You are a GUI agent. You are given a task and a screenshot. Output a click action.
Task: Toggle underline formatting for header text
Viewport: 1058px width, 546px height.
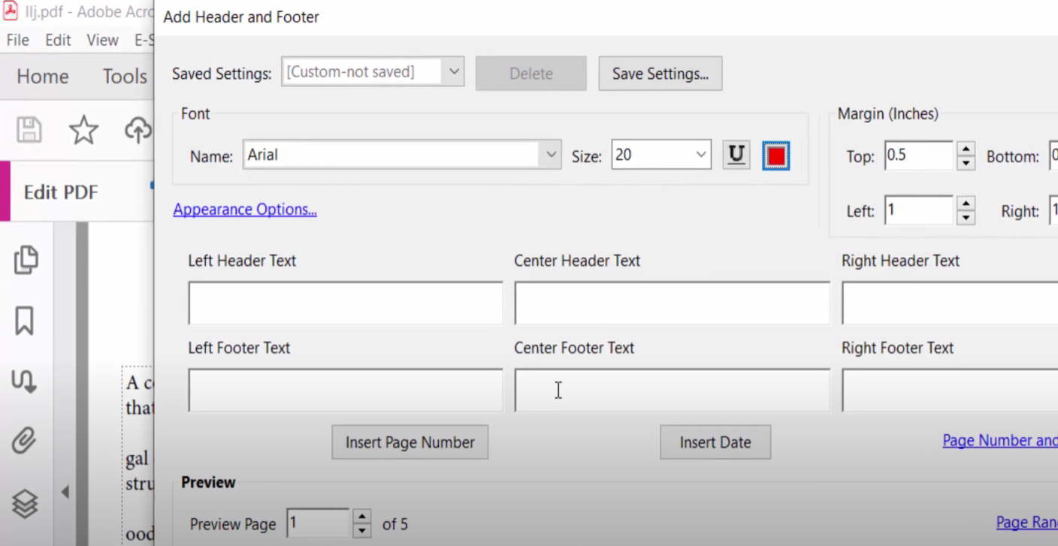pos(736,155)
